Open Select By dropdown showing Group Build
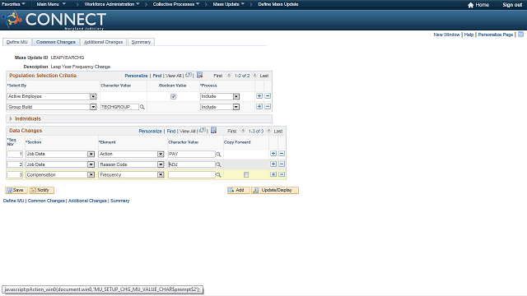This screenshot has height=296, width=527. [52, 107]
